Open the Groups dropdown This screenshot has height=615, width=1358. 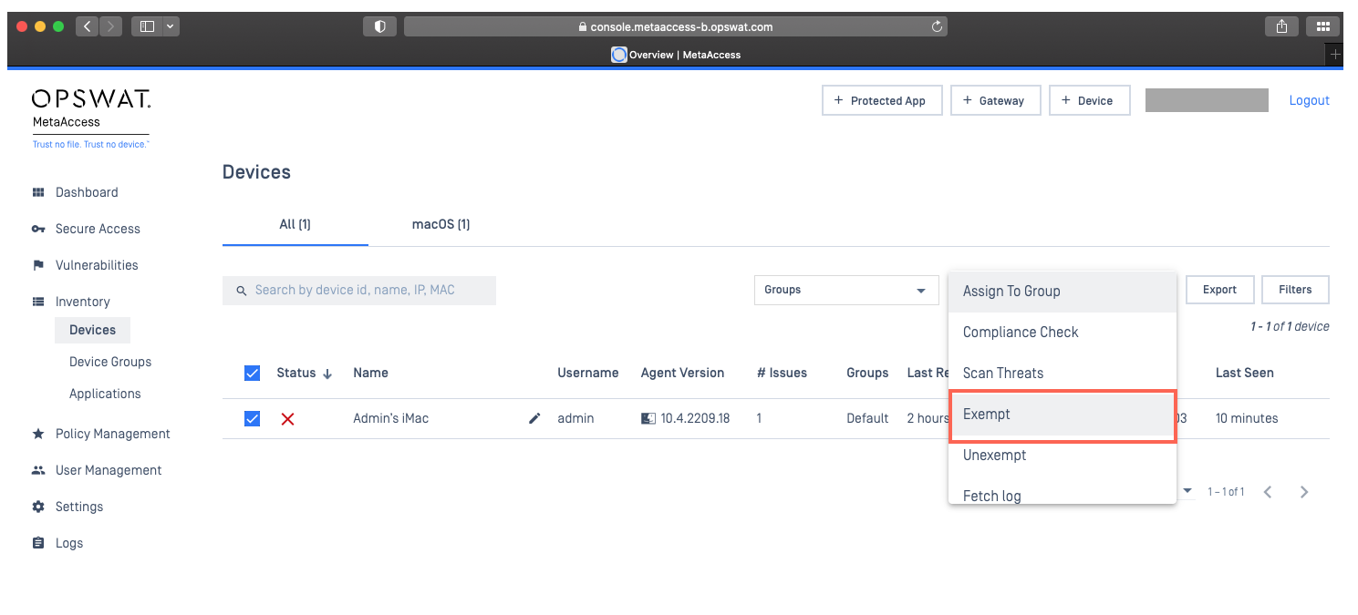point(846,290)
